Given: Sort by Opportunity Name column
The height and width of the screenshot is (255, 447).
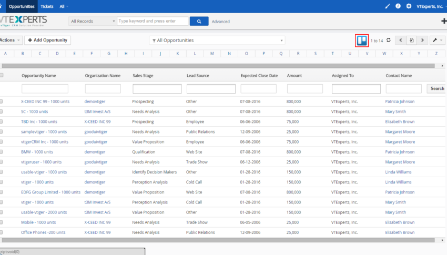Looking at the screenshot, I should (x=39, y=76).
